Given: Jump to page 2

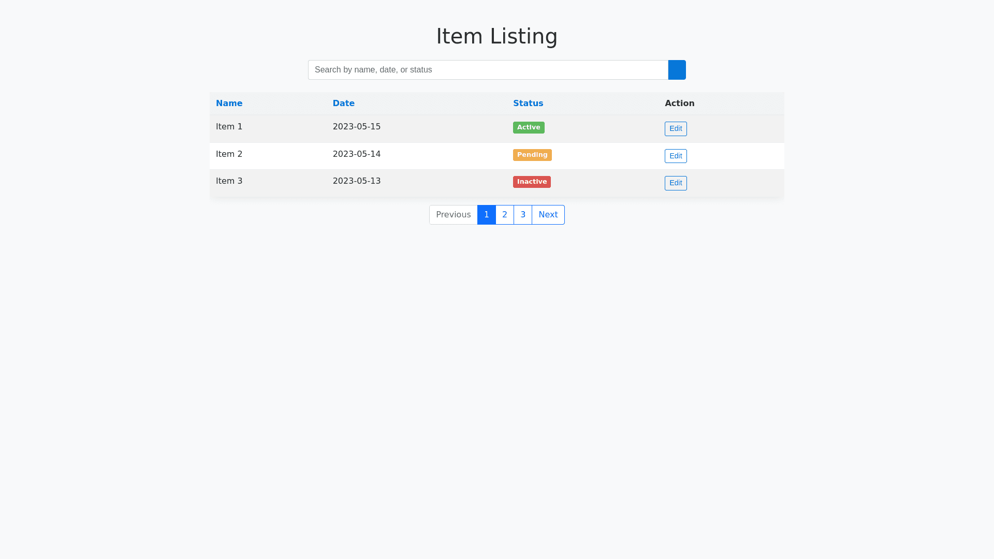Looking at the screenshot, I should [504, 215].
